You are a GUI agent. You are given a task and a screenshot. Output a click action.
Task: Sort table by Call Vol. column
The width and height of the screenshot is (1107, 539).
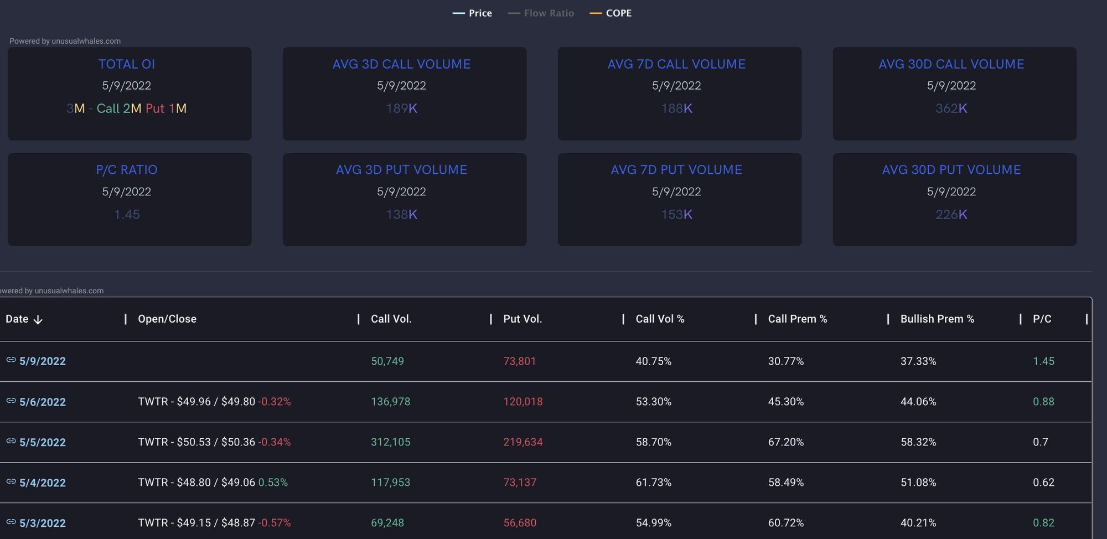coord(391,319)
